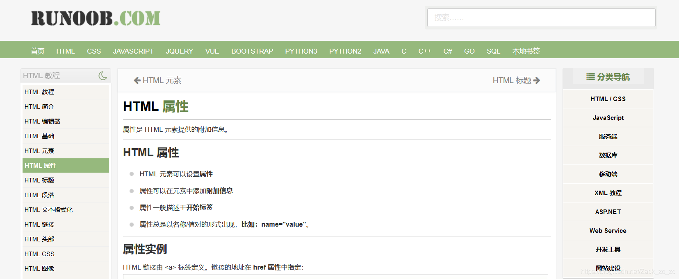
Task: Select HTML 标题 in the left sidebar list
Action: tap(66, 180)
